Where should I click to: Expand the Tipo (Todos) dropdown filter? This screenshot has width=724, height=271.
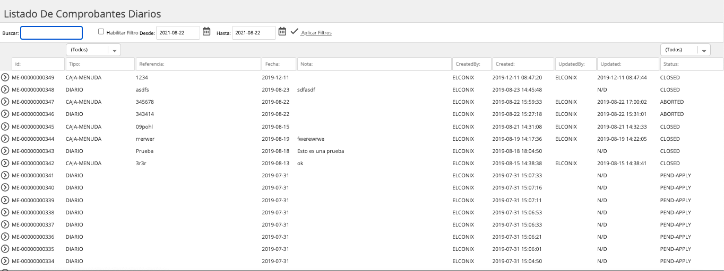(93, 50)
